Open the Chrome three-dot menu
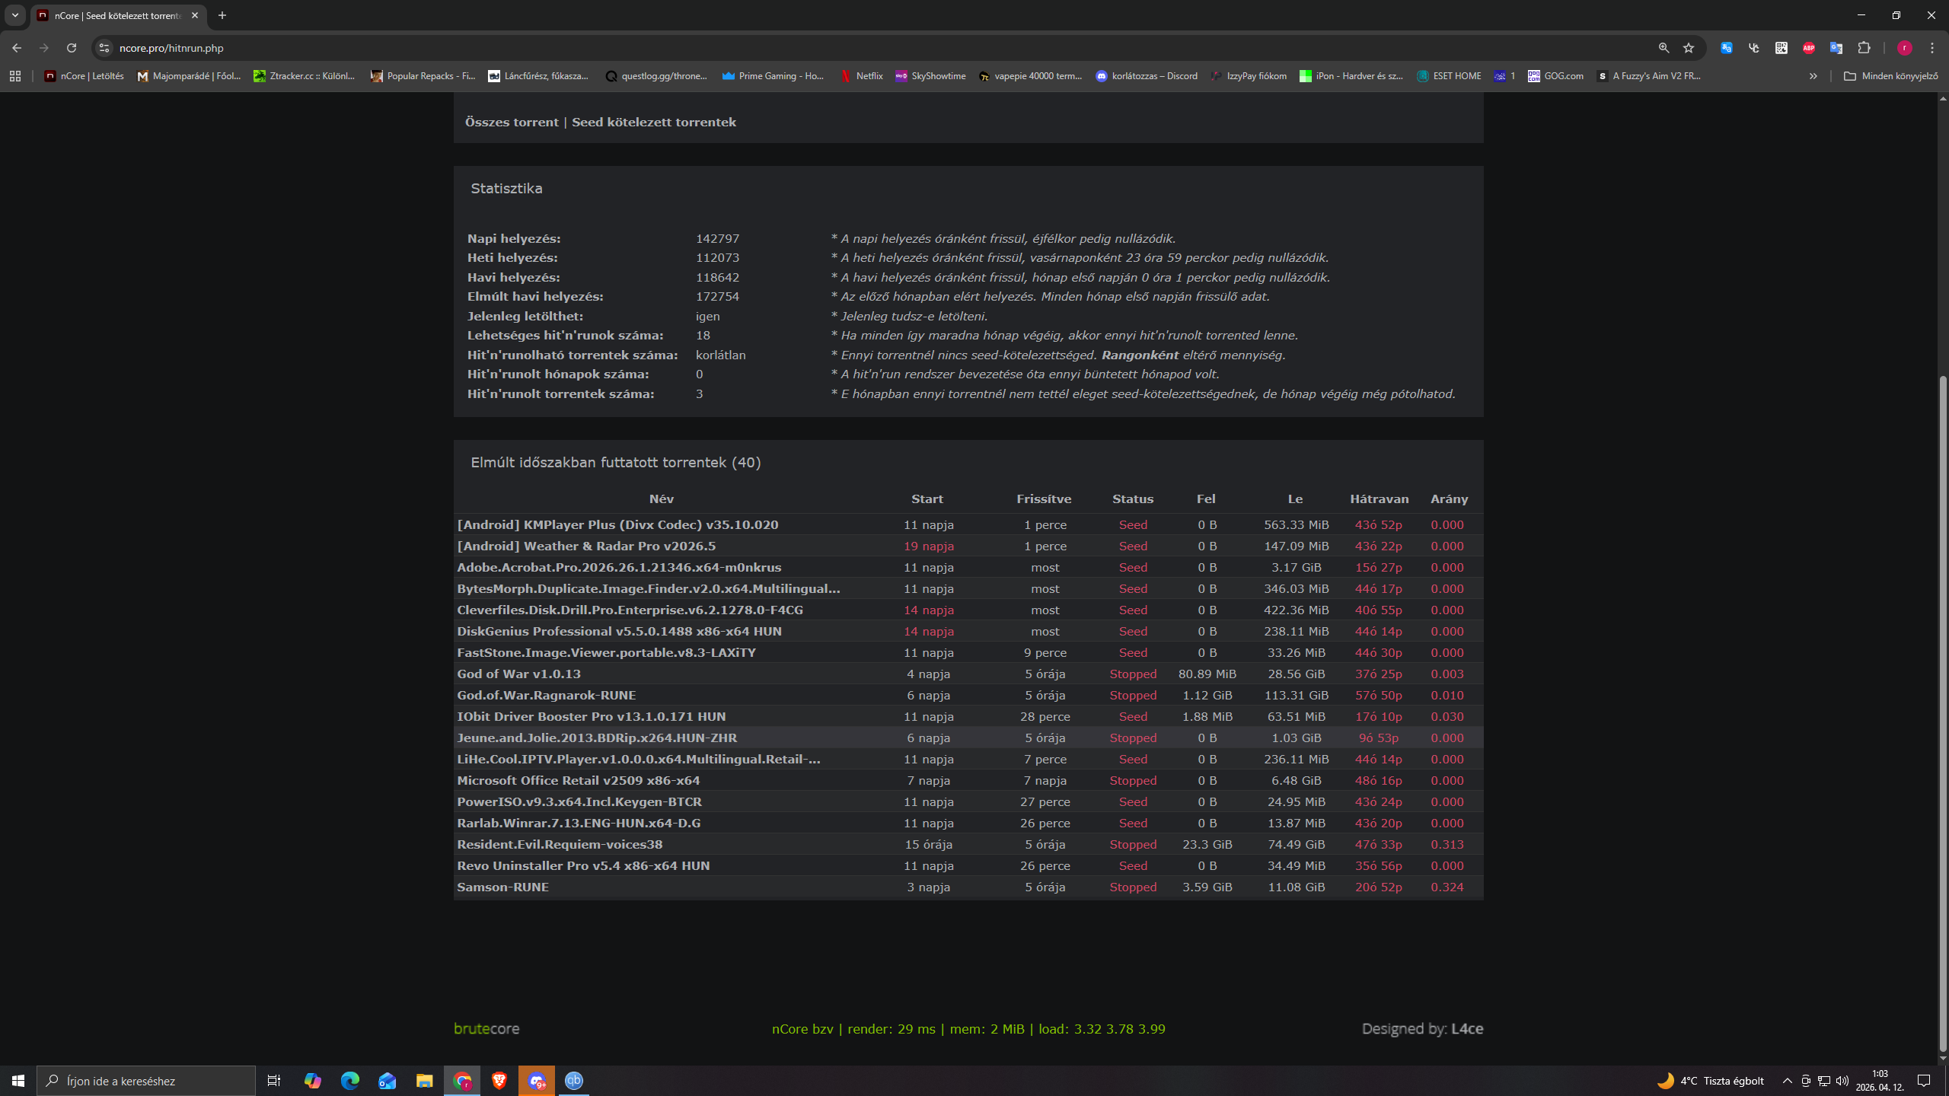Image resolution: width=1949 pixels, height=1096 pixels. [x=1932, y=48]
